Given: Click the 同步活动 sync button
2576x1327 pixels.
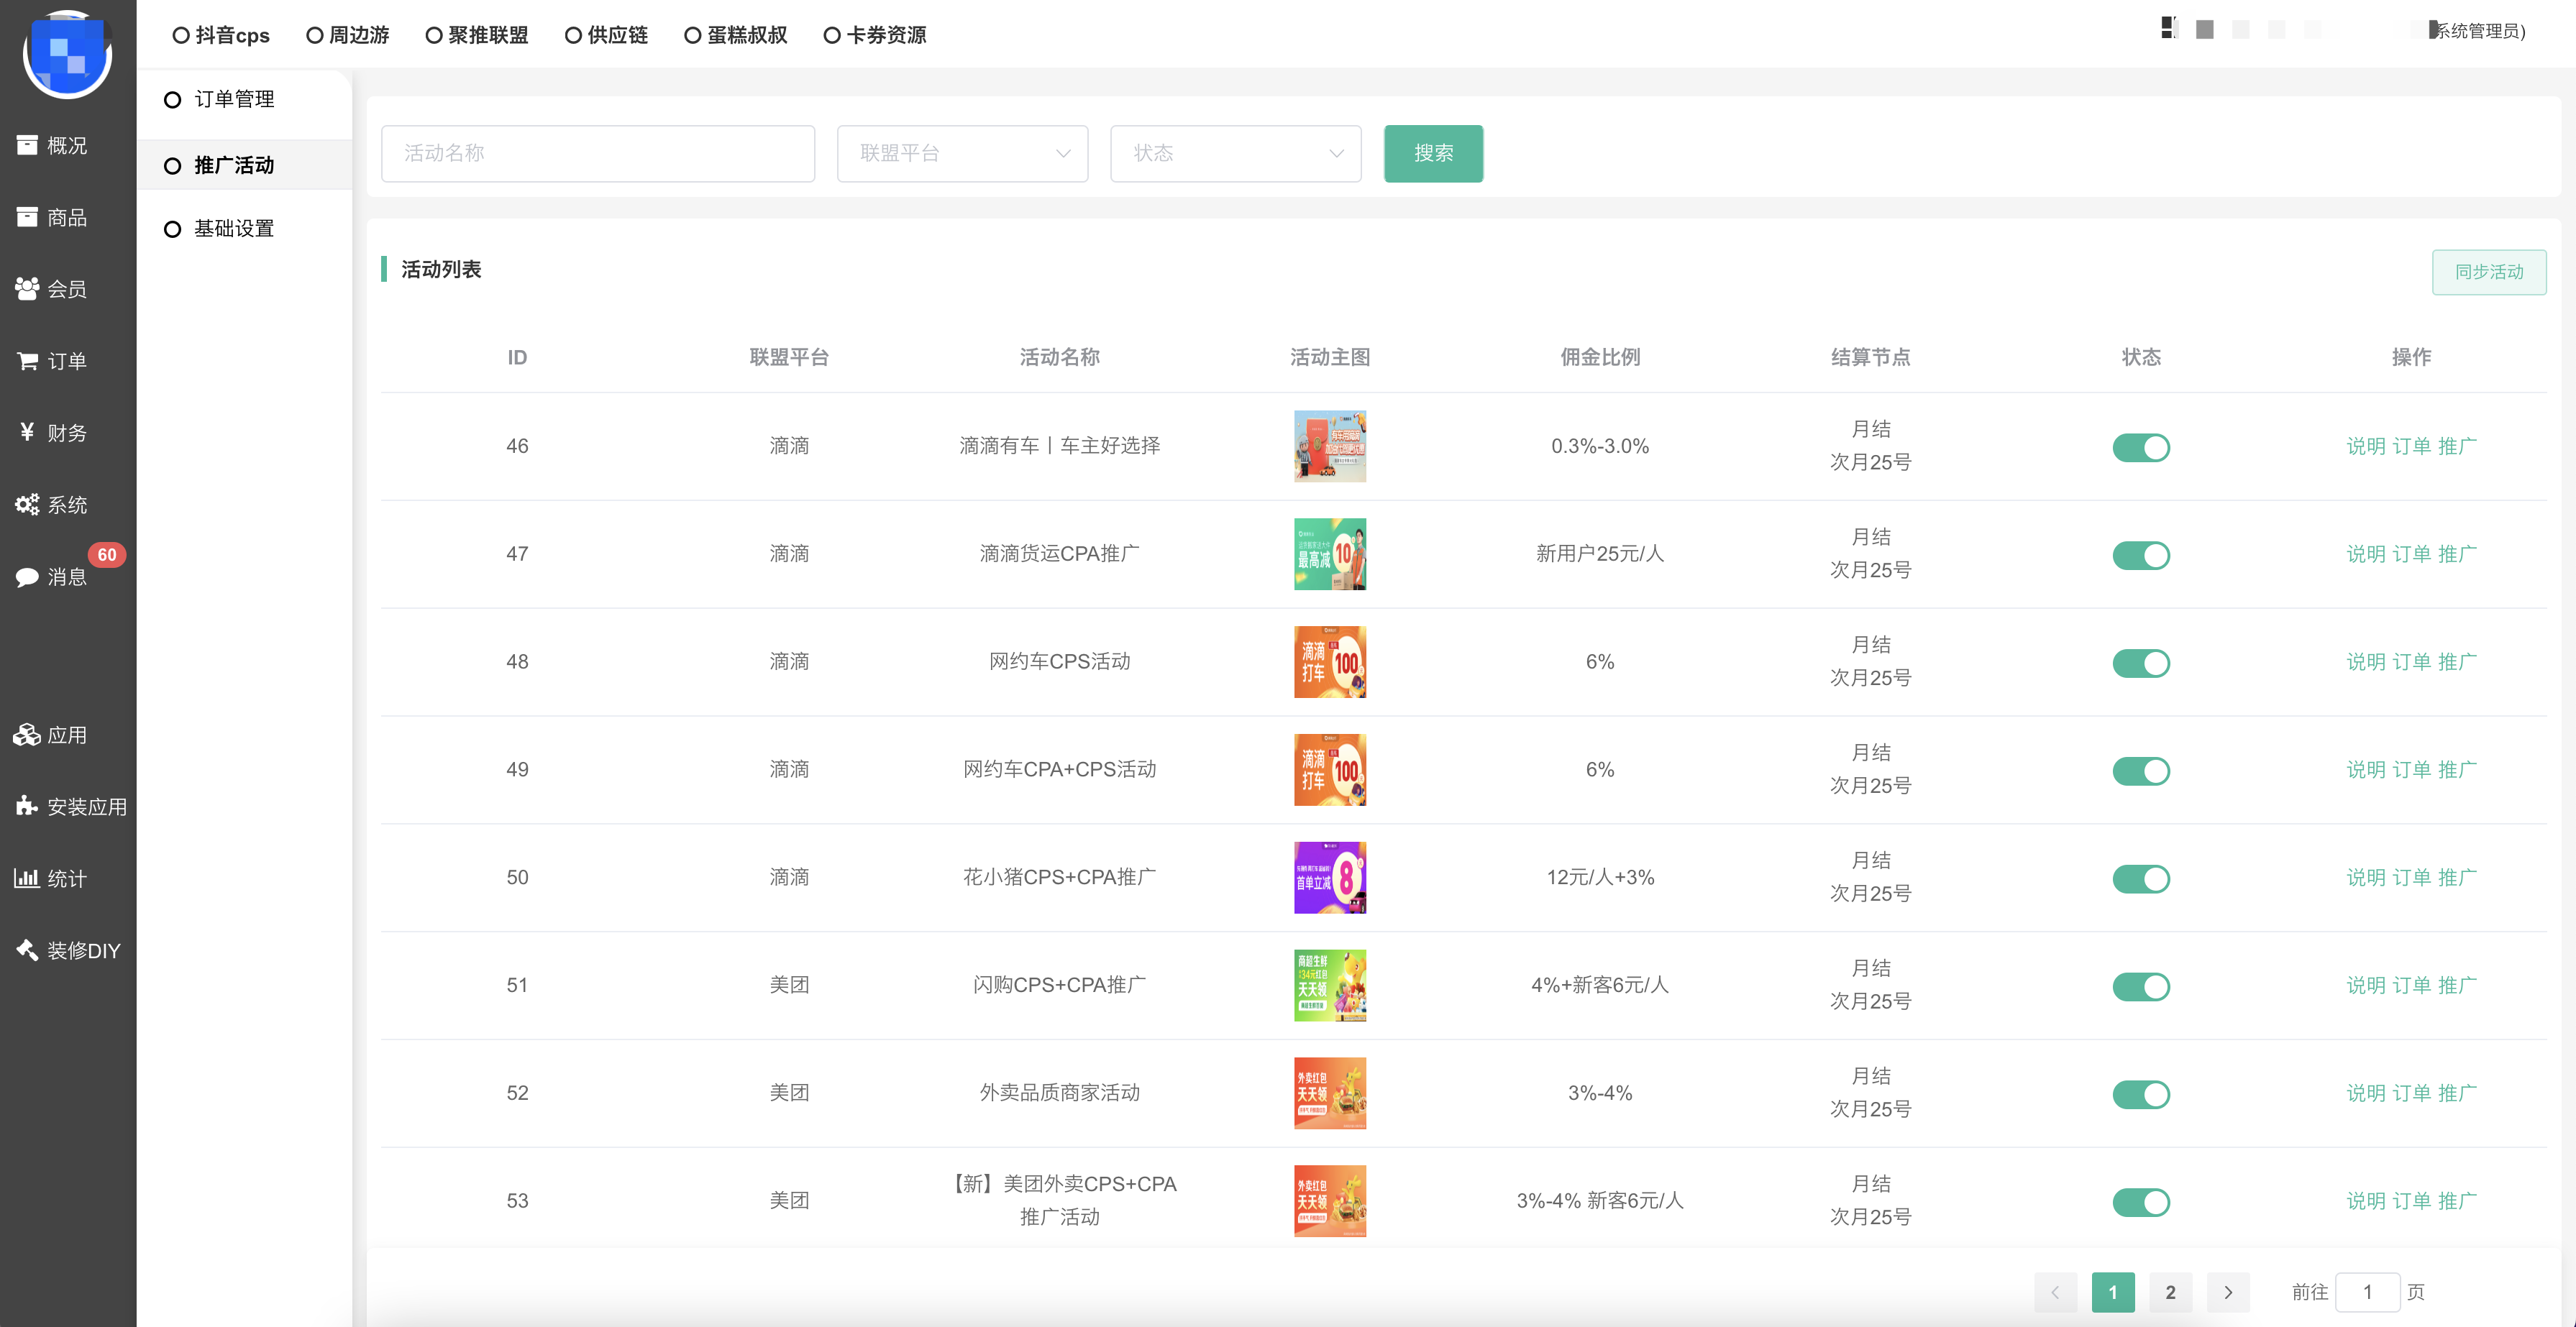Looking at the screenshot, I should tap(2488, 272).
